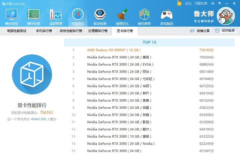
Task: Click the 鲁大师 avatar portrait
Action: click(x=226, y=16)
